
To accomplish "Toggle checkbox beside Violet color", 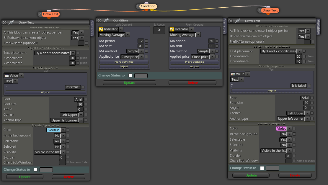I will coord(294,129).
